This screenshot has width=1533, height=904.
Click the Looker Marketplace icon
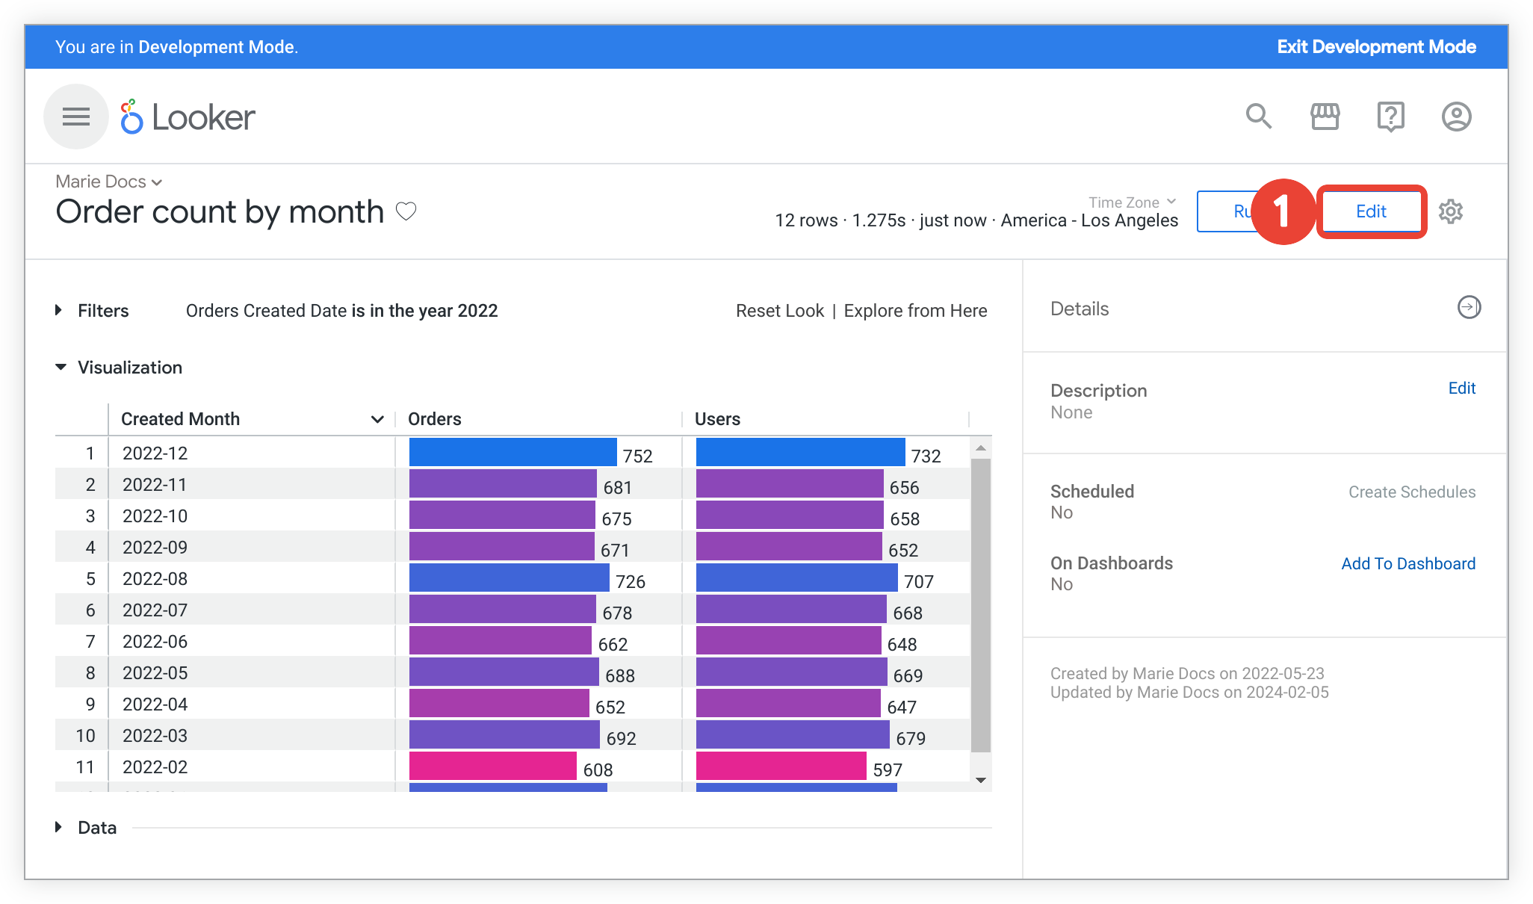pos(1325,117)
